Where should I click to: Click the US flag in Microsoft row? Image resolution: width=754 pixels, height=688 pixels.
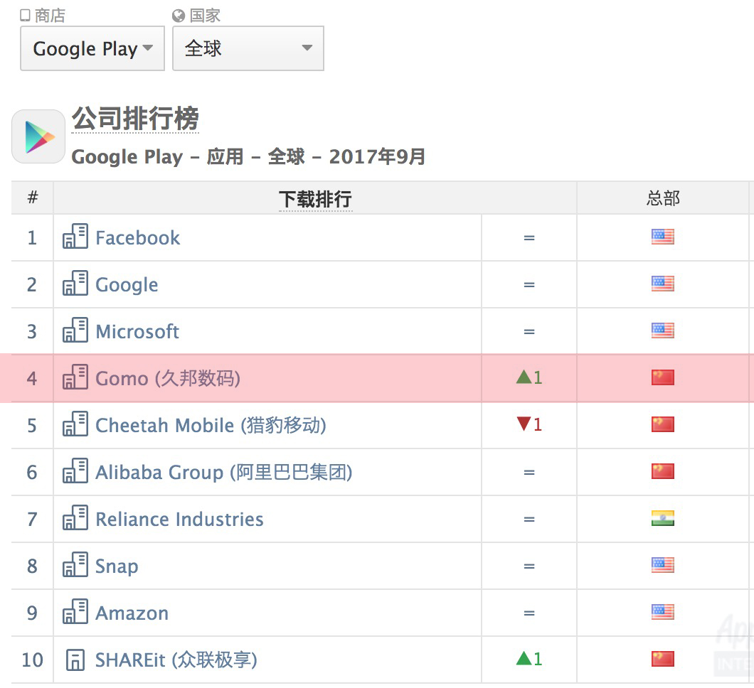click(x=663, y=330)
